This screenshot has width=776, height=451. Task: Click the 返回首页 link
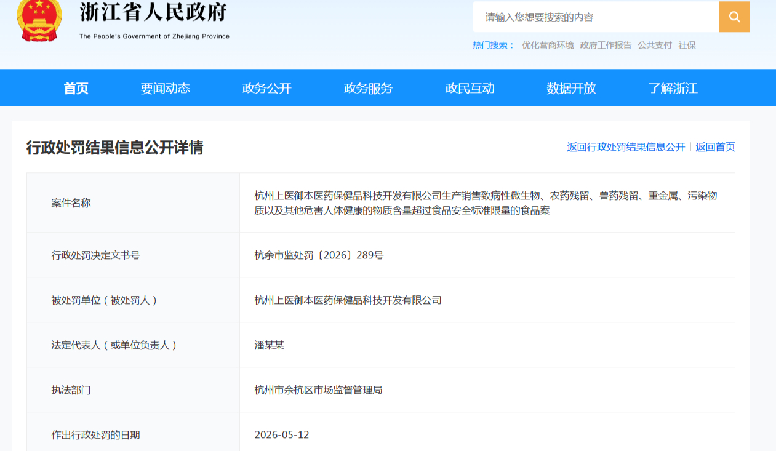coord(715,147)
